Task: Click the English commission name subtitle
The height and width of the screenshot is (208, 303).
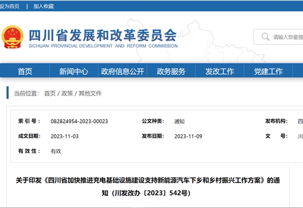Action: (x=103, y=46)
